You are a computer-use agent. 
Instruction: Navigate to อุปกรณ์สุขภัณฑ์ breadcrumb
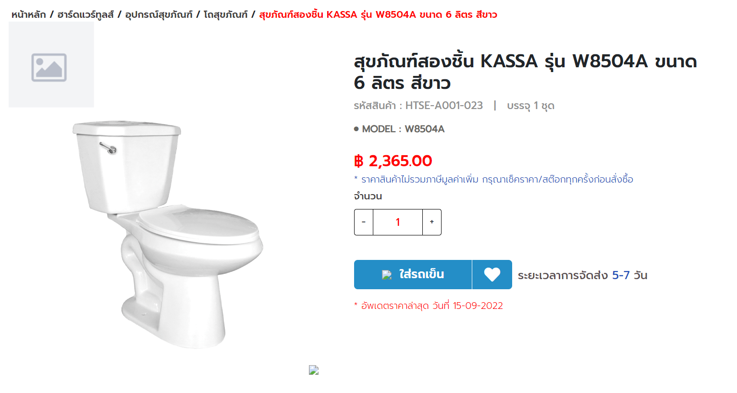click(159, 14)
